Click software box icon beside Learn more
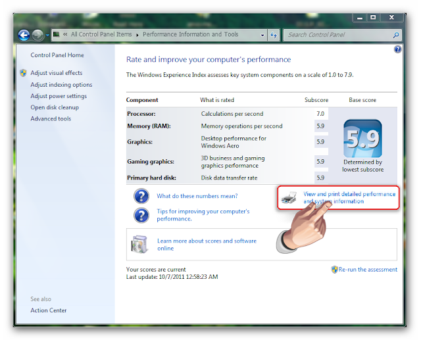This screenshot has width=421, height=340. coord(139,244)
